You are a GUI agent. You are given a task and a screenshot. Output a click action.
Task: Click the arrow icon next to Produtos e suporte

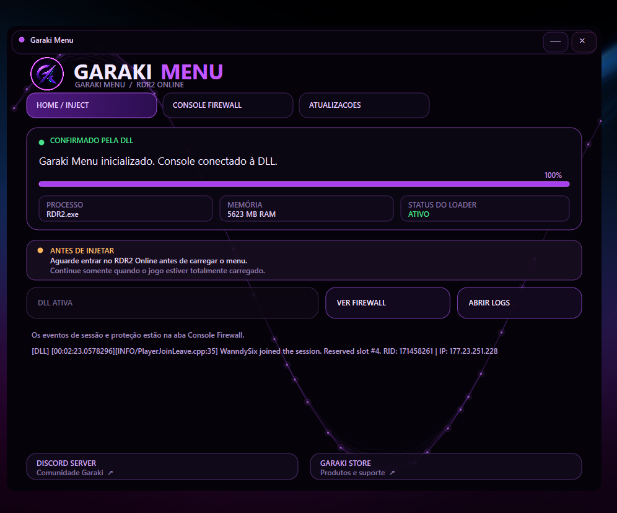click(392, 473)
